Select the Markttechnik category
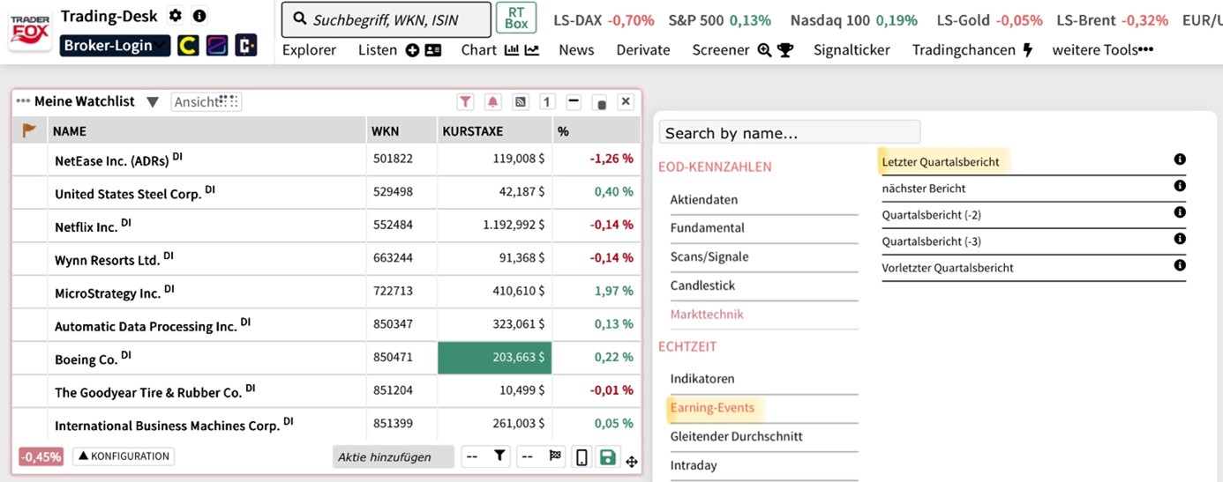1223x482 pixels. point(707,314)
